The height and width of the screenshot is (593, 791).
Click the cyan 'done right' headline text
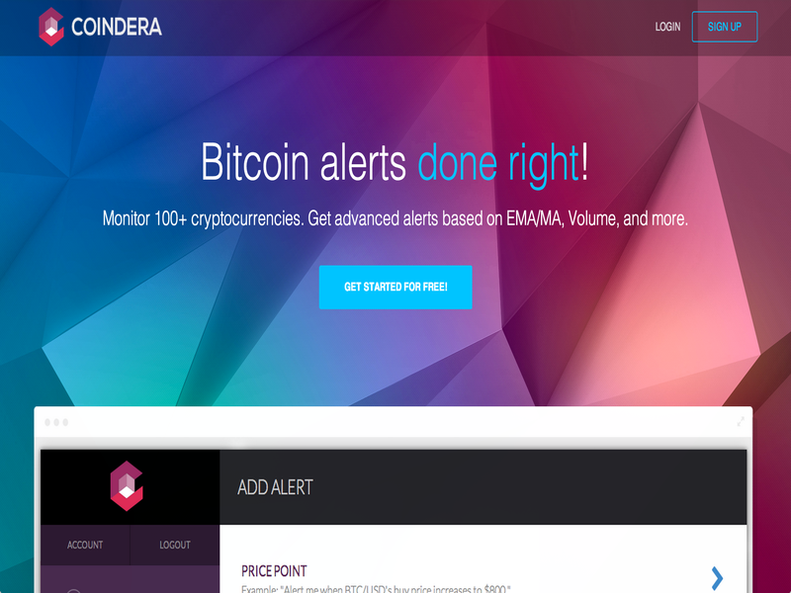pyautogui.click(x=498, y=163)
